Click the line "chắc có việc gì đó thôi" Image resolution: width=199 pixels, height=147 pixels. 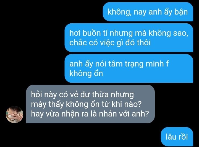110,43
